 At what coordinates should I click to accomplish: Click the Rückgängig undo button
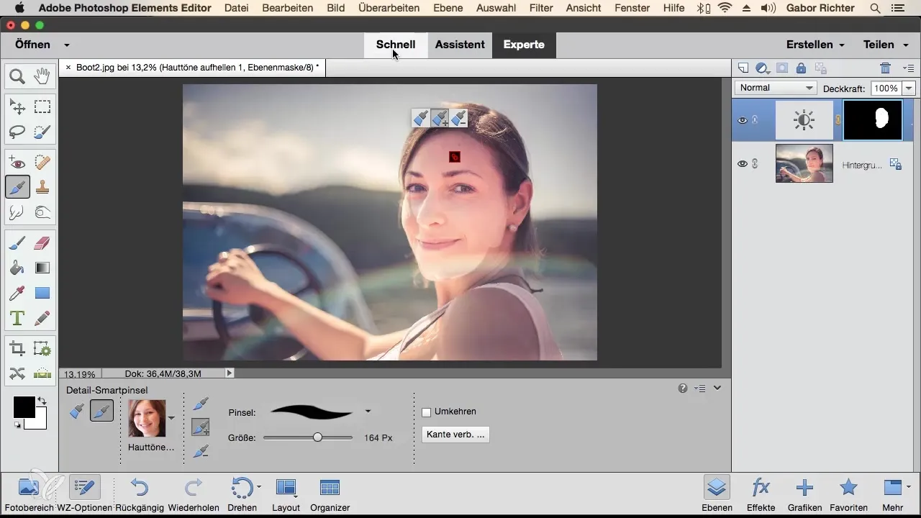click(140, 493)
